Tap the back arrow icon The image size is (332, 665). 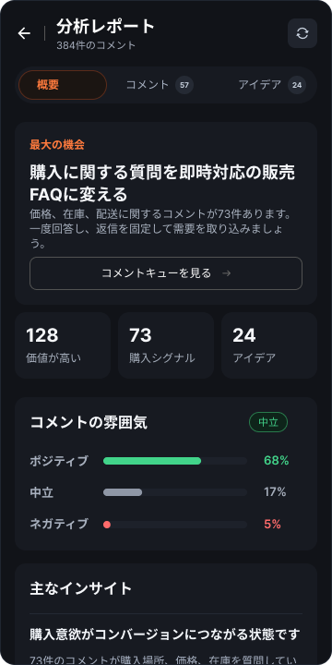click(24, 33)
